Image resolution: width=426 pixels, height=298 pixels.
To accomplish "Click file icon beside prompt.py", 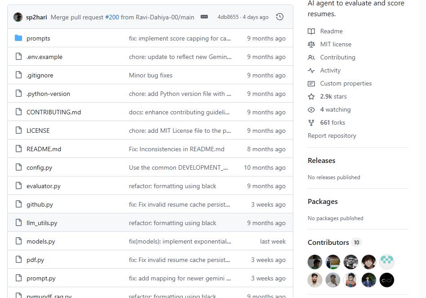I will click(x=18, y=279).
